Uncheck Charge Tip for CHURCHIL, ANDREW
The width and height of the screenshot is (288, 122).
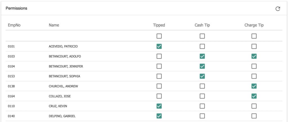(254, 86)
